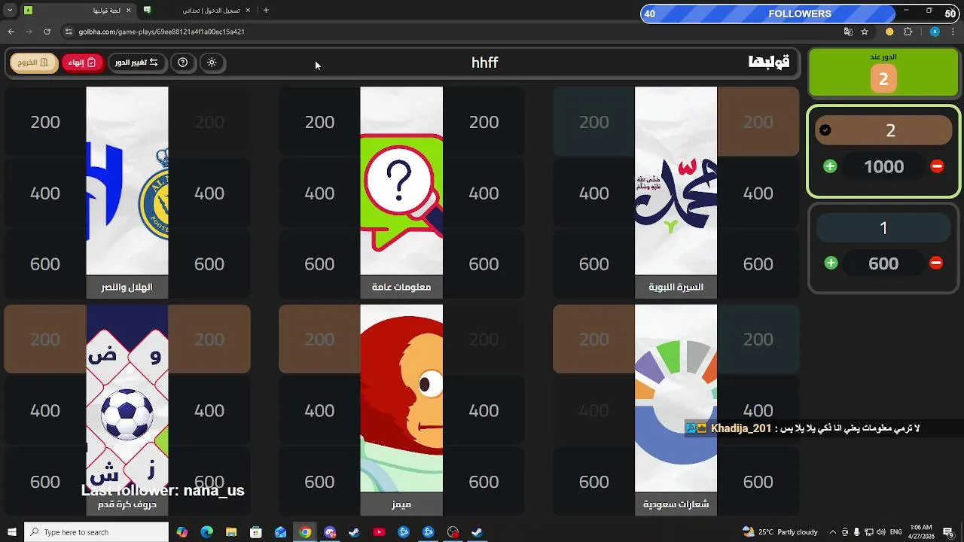
Task: Open site information icon in address bar
Action: click(x=69, y=32)
